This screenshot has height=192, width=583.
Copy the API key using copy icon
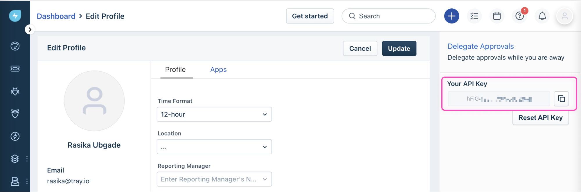coord(562,99)
